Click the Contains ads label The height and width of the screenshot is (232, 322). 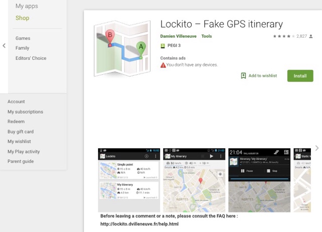pos(173,58)
